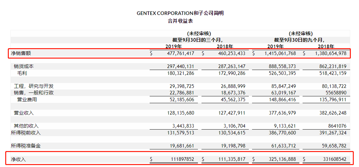Click the 净收入 row label
Viewport: 359px width, 167px height.
tap(18, 159)
